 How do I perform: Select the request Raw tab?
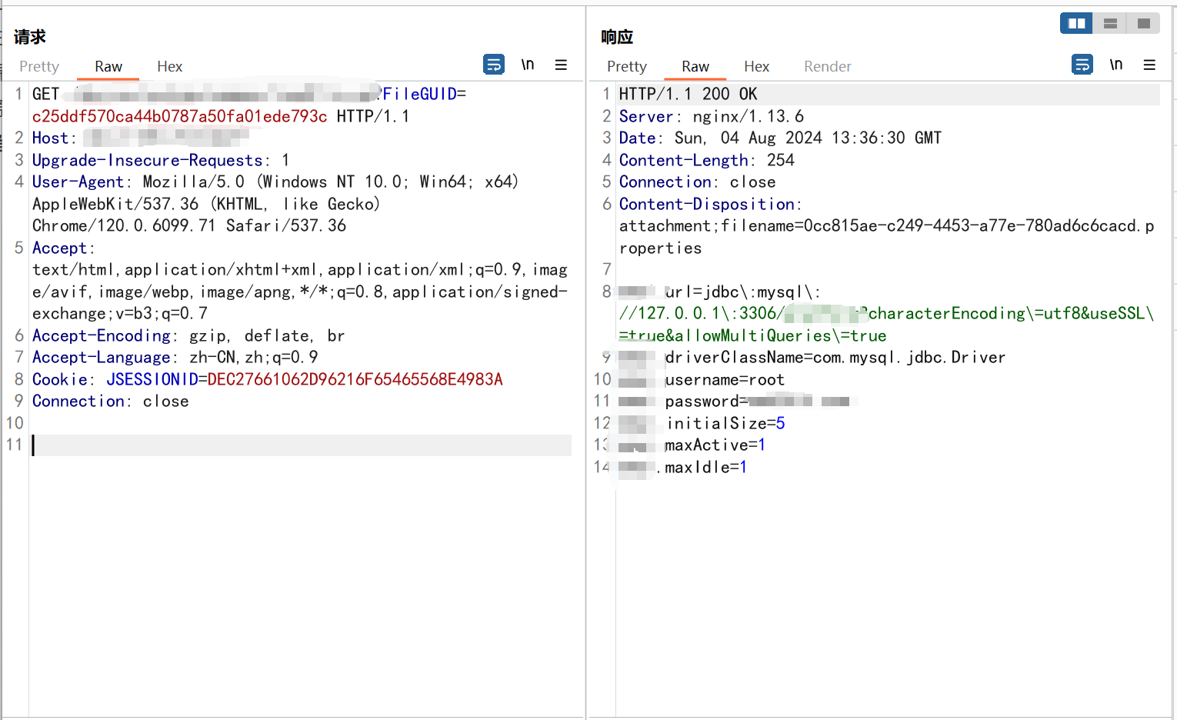(108, 67)
